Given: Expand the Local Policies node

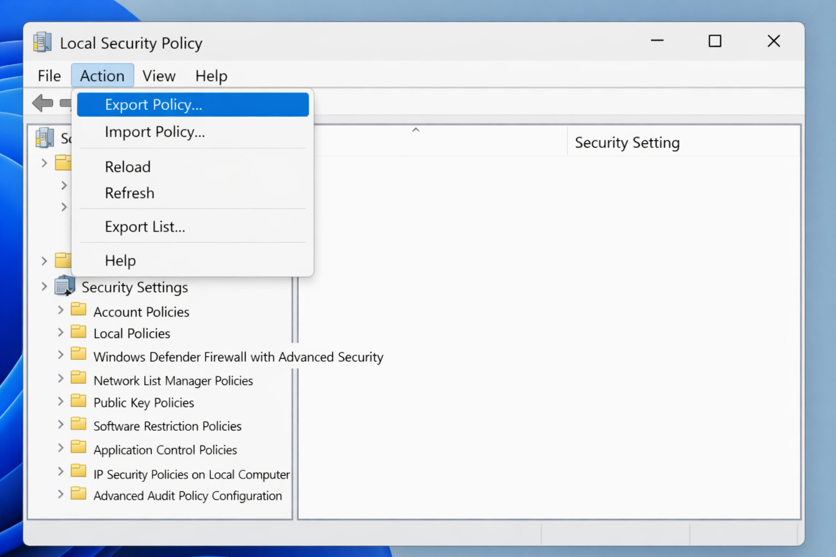Looking at the screenshot, I should 60,332.
